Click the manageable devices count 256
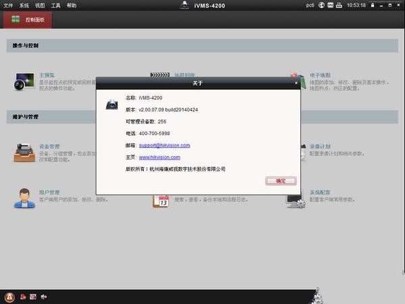 tap(162, 122)
